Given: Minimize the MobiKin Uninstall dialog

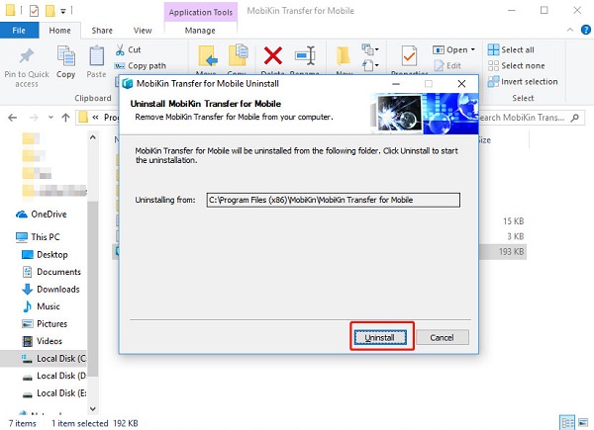Looking at the screenshot, I should pyautogui.click(x=396, y=84).
